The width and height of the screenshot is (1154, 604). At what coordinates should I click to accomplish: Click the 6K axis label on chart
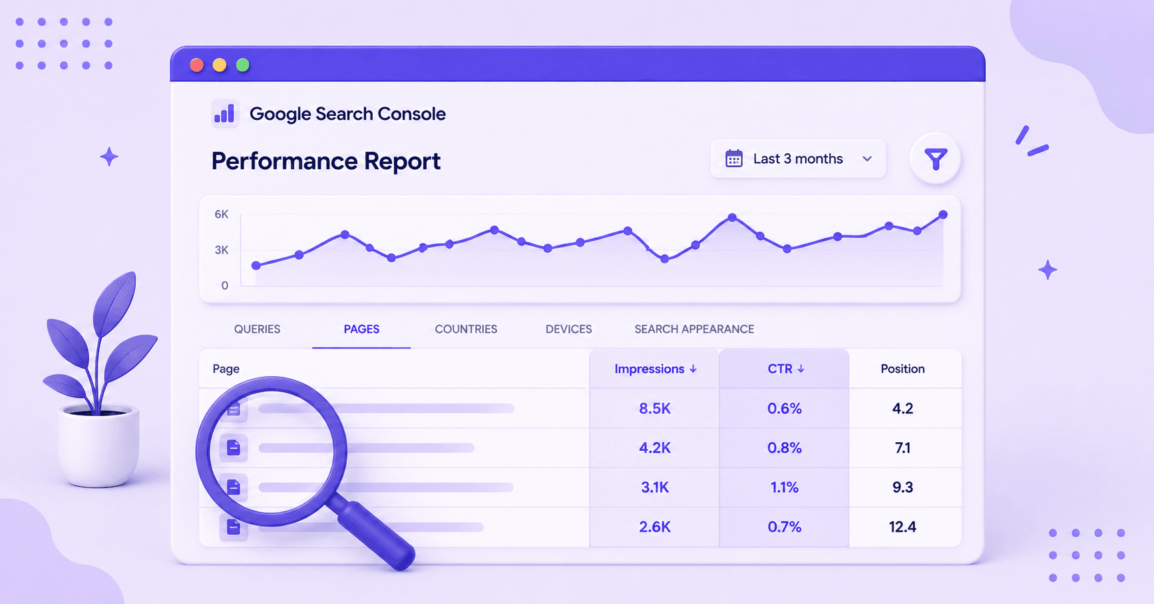click(222, 214)
